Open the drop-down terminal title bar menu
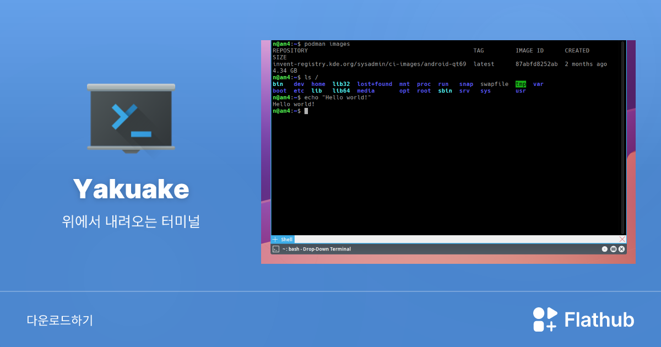The width and height of the screenshot is (661, 347). coord(613,248)
